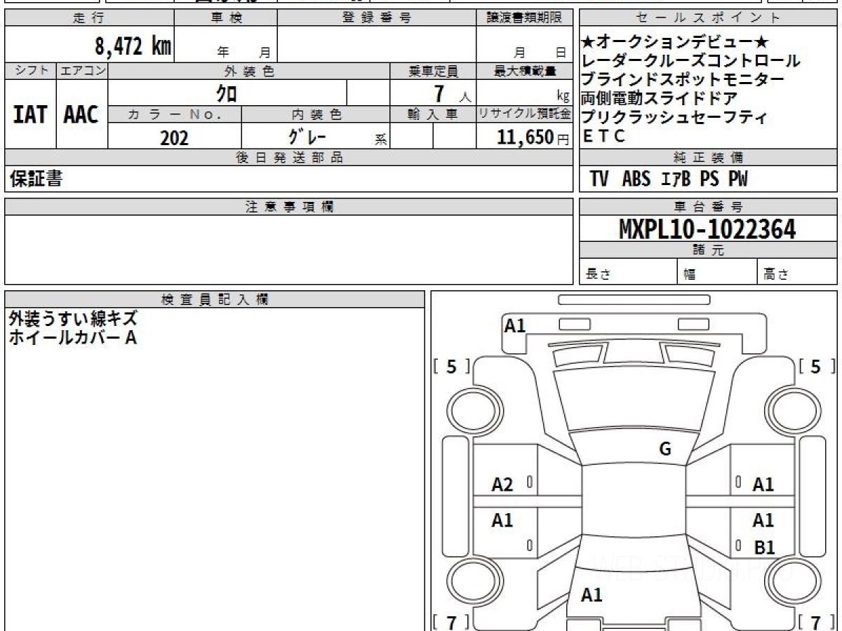This screenshot has width=842, height=631.
Task: Click the 検査員記入欄 header
Action: (x=215, y=299)
